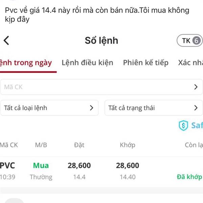
Task: Click the Còn lại column header
Action: (x=194, y=145)
